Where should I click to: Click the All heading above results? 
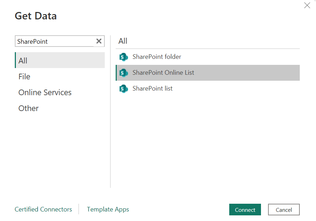[122, 41]
